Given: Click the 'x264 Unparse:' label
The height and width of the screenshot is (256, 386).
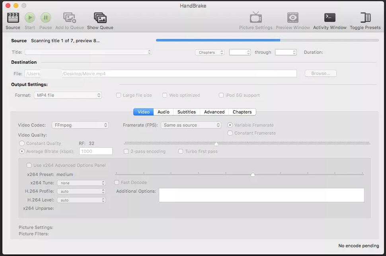Looking at the screenshot, I should (39, 208).
